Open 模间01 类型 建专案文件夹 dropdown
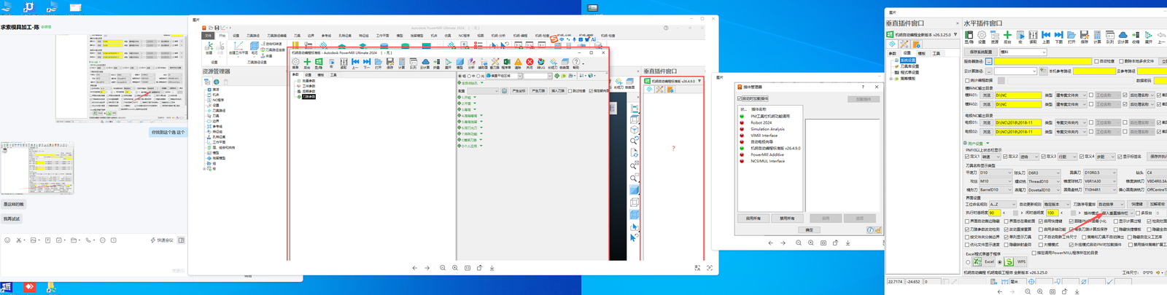Screen dimensions: 1167x295 coord(1071,95)
